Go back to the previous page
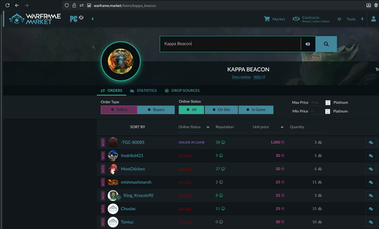The image size is (379, 229). (x=17, y=5)
